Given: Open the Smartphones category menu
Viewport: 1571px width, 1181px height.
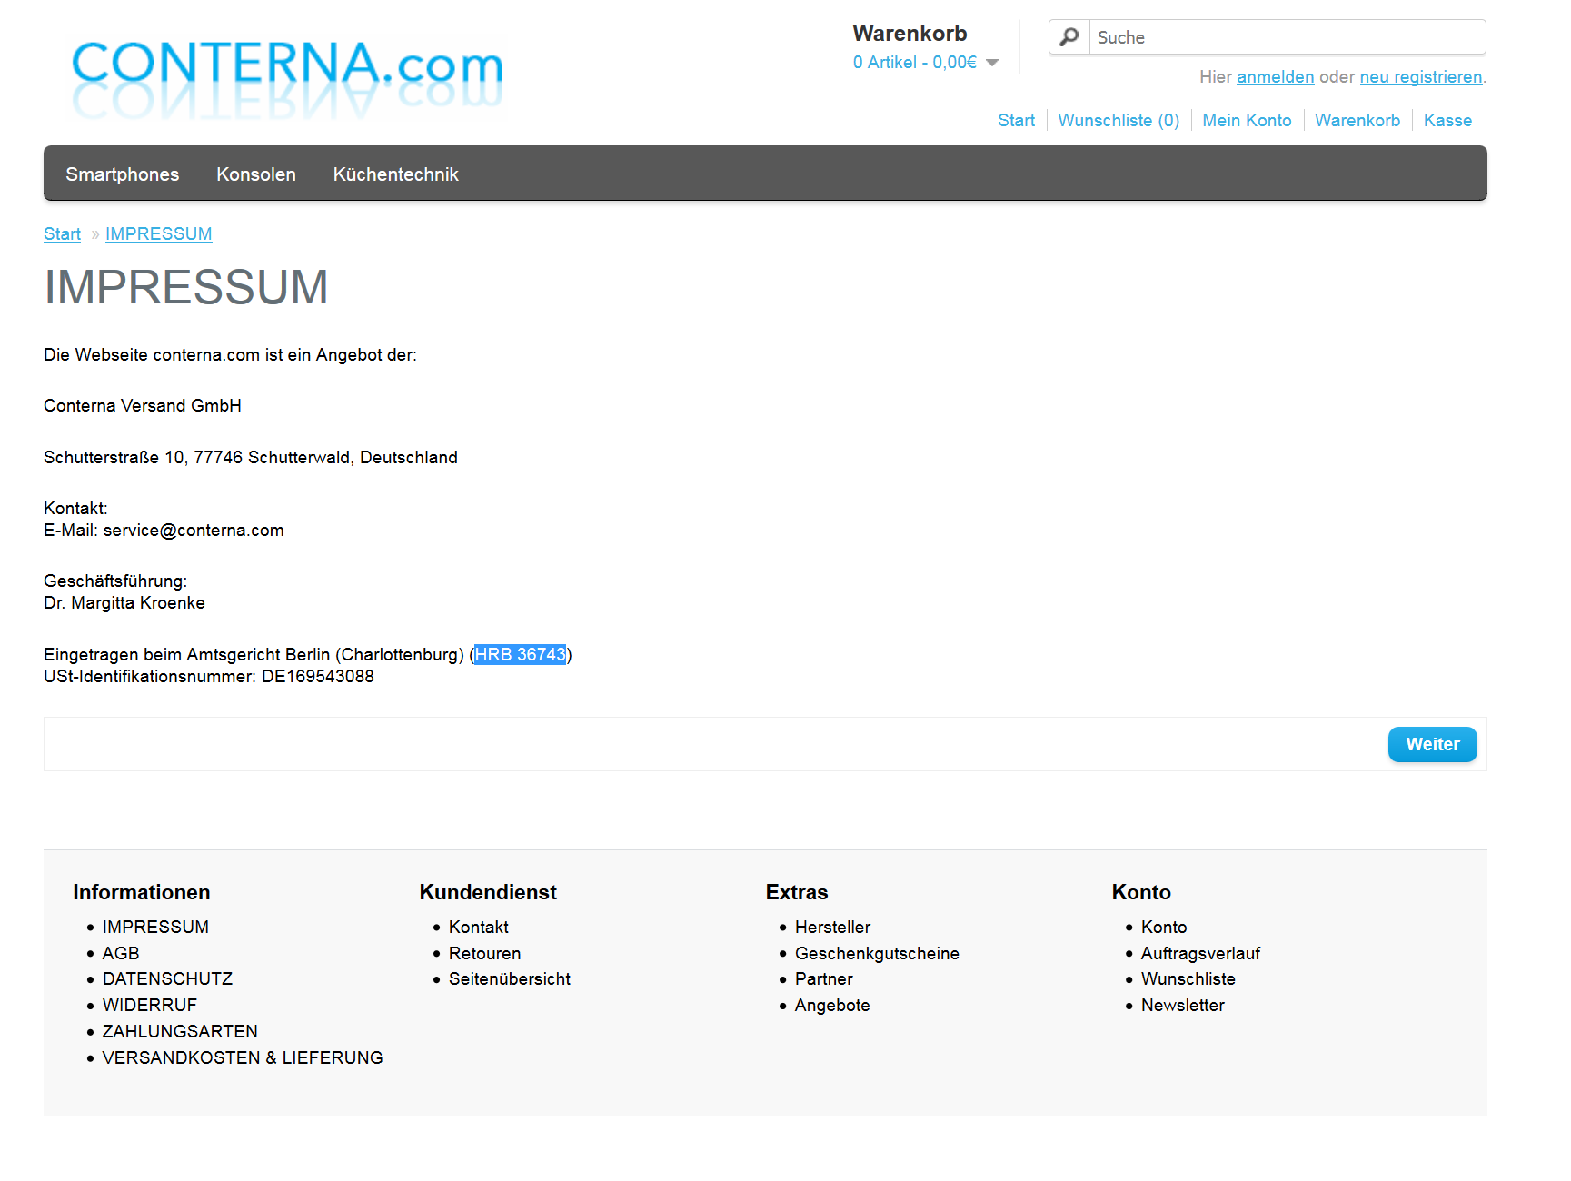Looking at the screenshot, I should [x=123, y=174].
